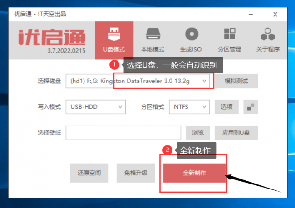Open the 本地模式 tab

153,40
